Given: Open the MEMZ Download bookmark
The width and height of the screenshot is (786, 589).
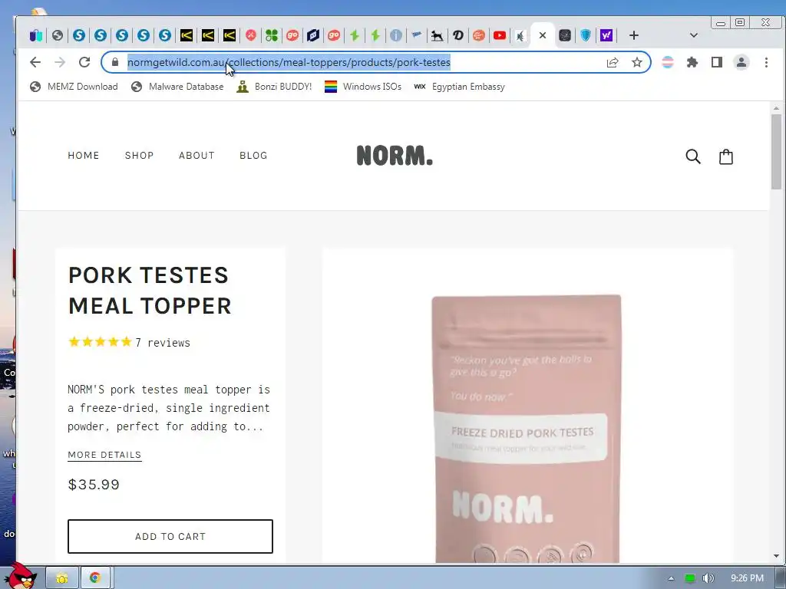Looking at the screenshot, I should [x=74, y=87].
